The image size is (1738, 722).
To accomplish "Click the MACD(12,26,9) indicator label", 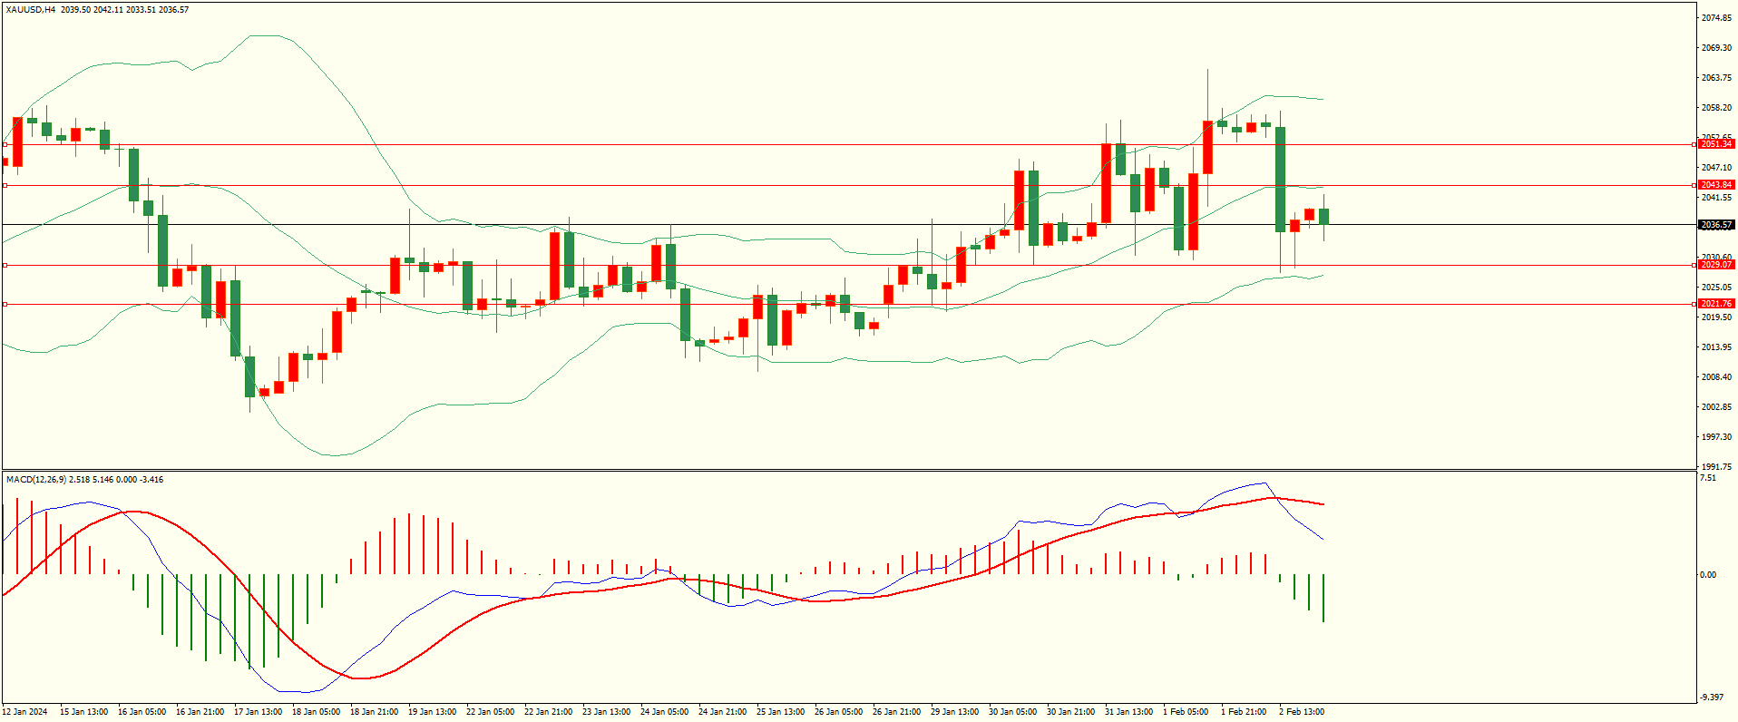I will coord(36,479).
